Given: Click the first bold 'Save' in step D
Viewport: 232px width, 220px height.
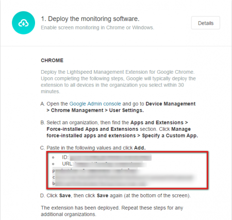Looking at the screenshot, I should (65, 196).
